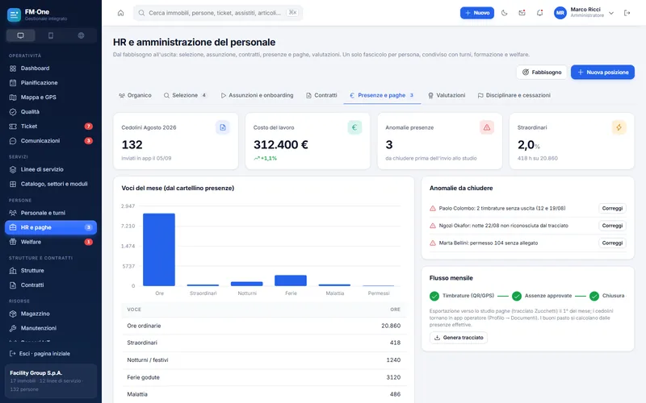The image size is (646, 403).
Task: Click the Anomalie presenze warning icon
Action: pyautogui.click(x=487, y=127)
